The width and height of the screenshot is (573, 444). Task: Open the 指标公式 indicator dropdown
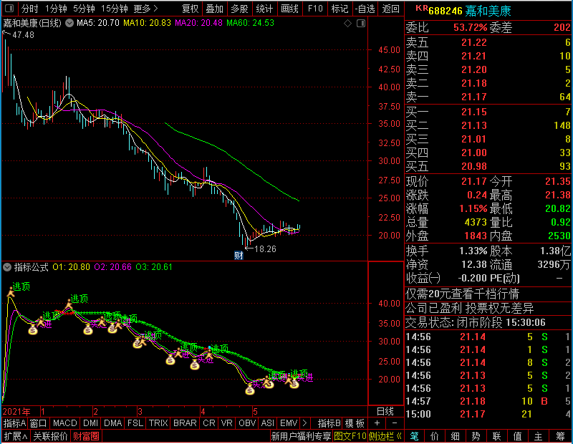click(7, 267)
